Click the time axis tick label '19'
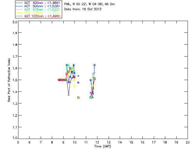The image size is (193, 154). click(176, 142)
